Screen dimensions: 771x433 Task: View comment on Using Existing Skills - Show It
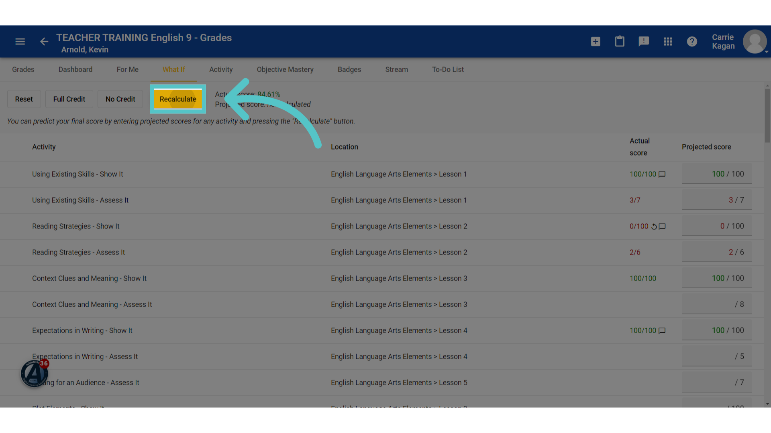pos(662,174)
